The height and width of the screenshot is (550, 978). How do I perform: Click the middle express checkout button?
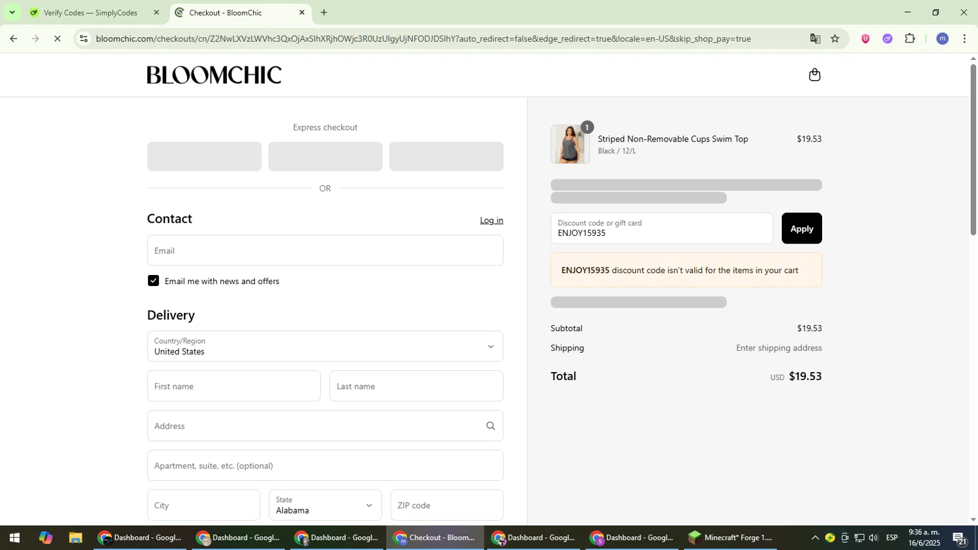325,156
